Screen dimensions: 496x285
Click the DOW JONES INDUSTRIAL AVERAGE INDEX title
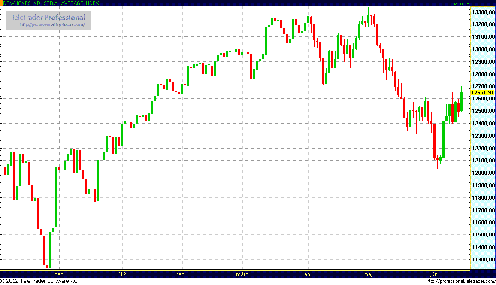coord(51,3)
